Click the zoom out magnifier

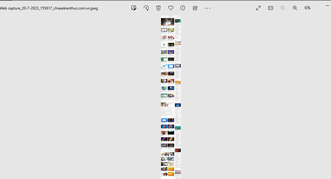tap(283, 8)
